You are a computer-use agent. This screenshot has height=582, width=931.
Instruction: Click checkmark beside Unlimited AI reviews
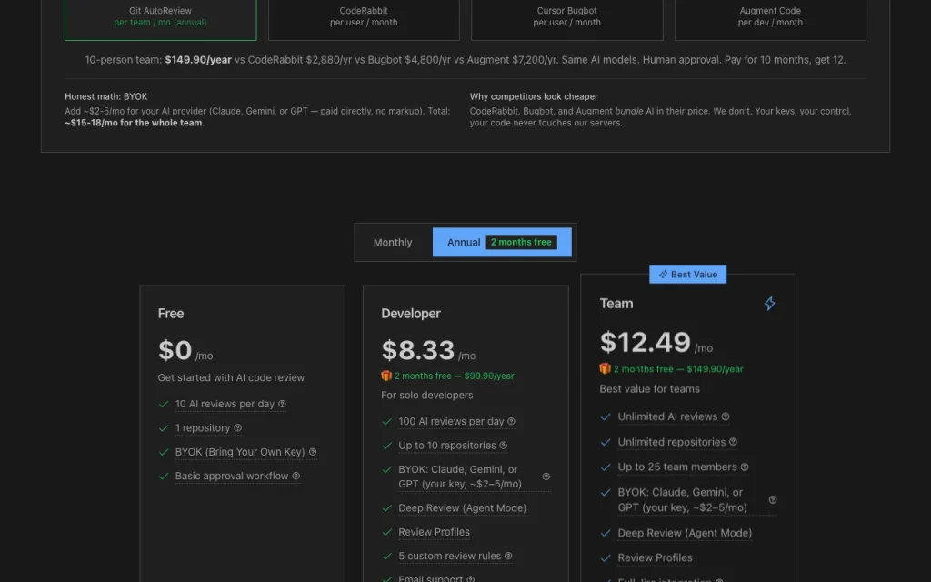606,416
